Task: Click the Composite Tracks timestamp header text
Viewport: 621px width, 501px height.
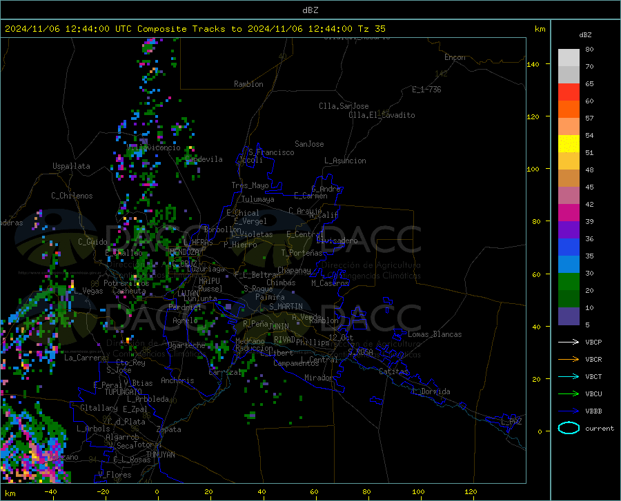Action: (x=195, y=29)
